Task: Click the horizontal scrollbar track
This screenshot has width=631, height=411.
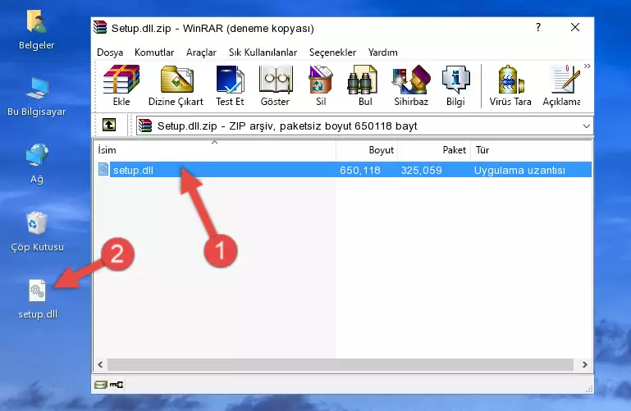Action: pos(341,364)
